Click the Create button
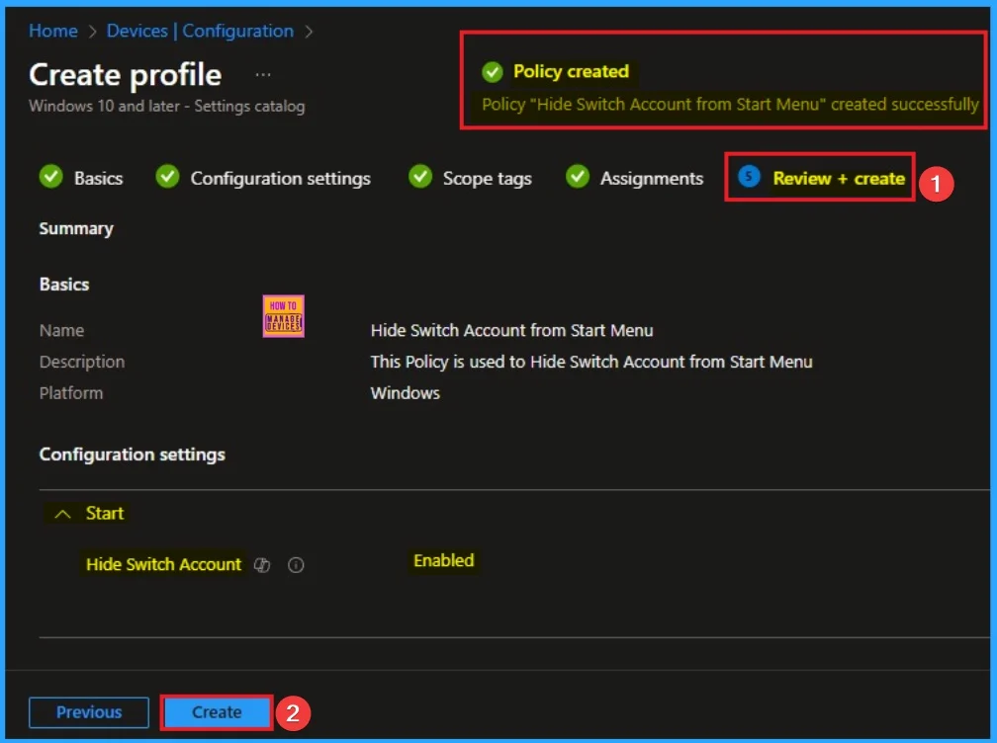Image resolution: width=997 pixels, height=743 pixels. point(217,712)
